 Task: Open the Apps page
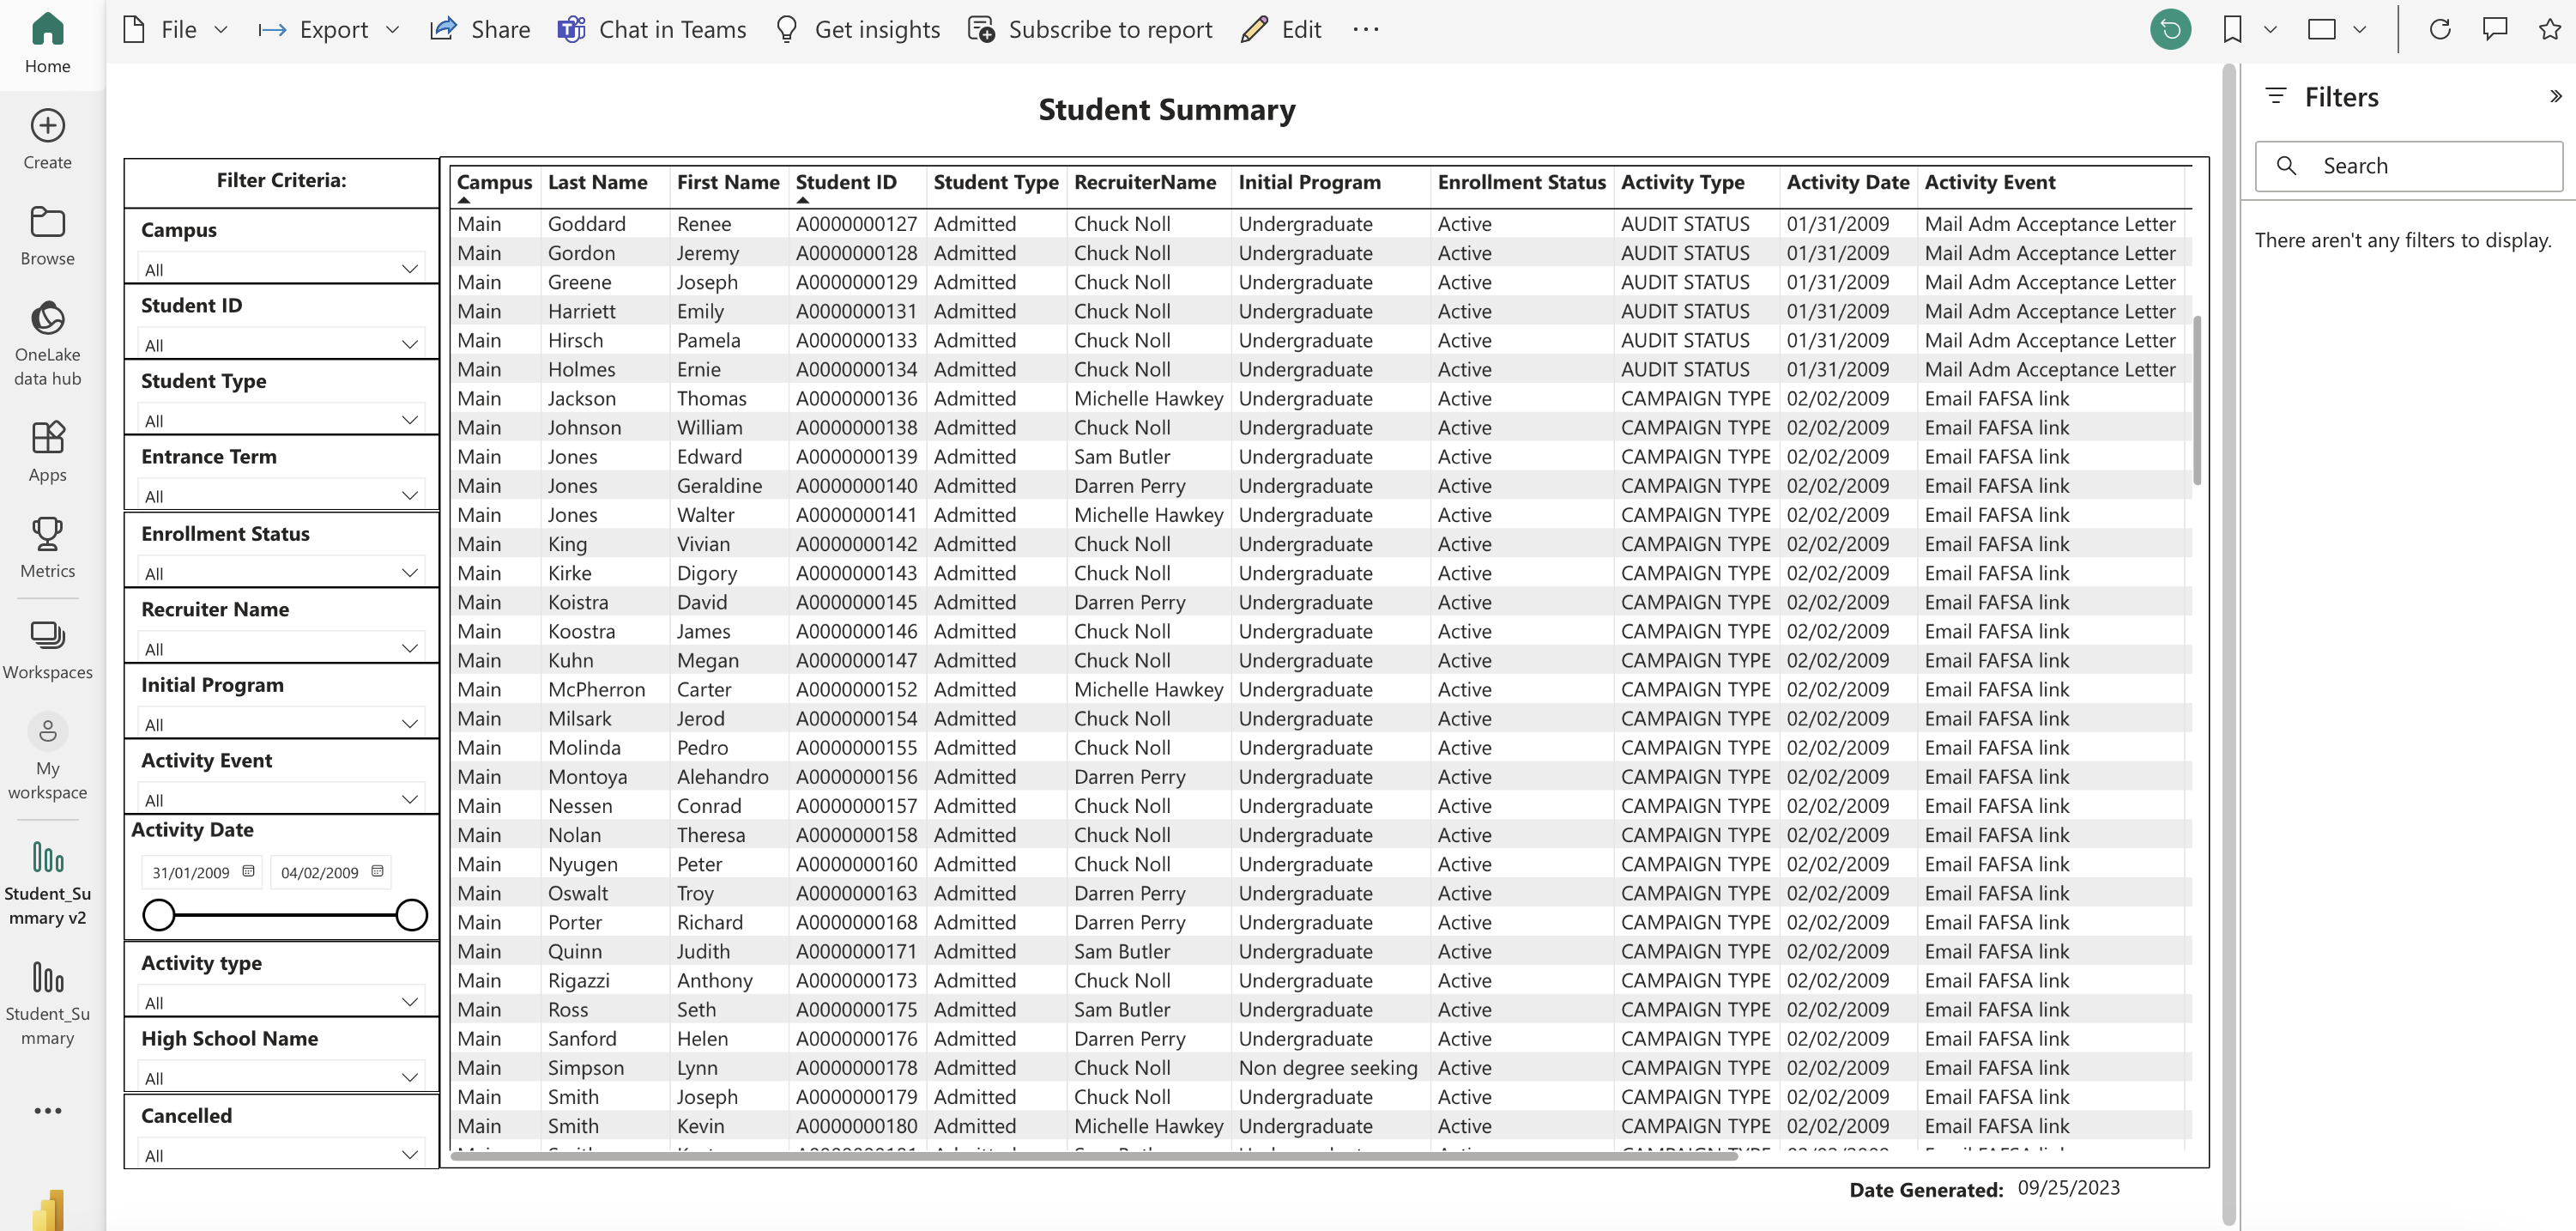(x=47, y=451)
